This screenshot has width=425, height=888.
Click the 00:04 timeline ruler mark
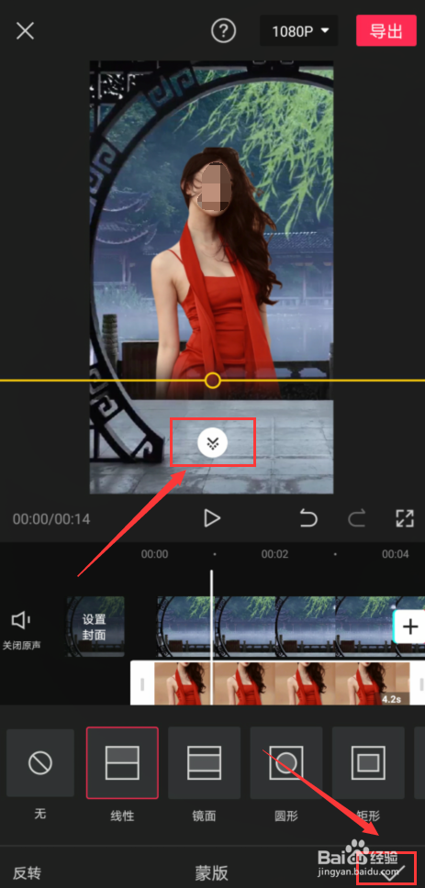[x=396, y=554]
